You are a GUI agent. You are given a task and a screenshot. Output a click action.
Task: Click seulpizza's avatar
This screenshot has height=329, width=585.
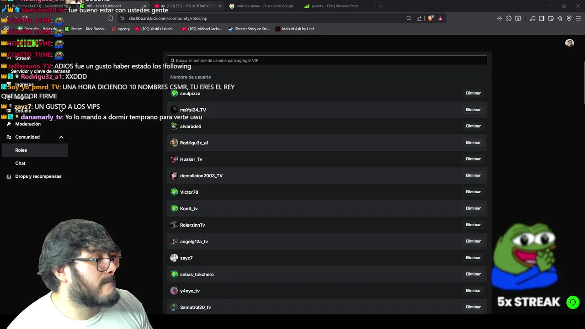tap(174, 93)
